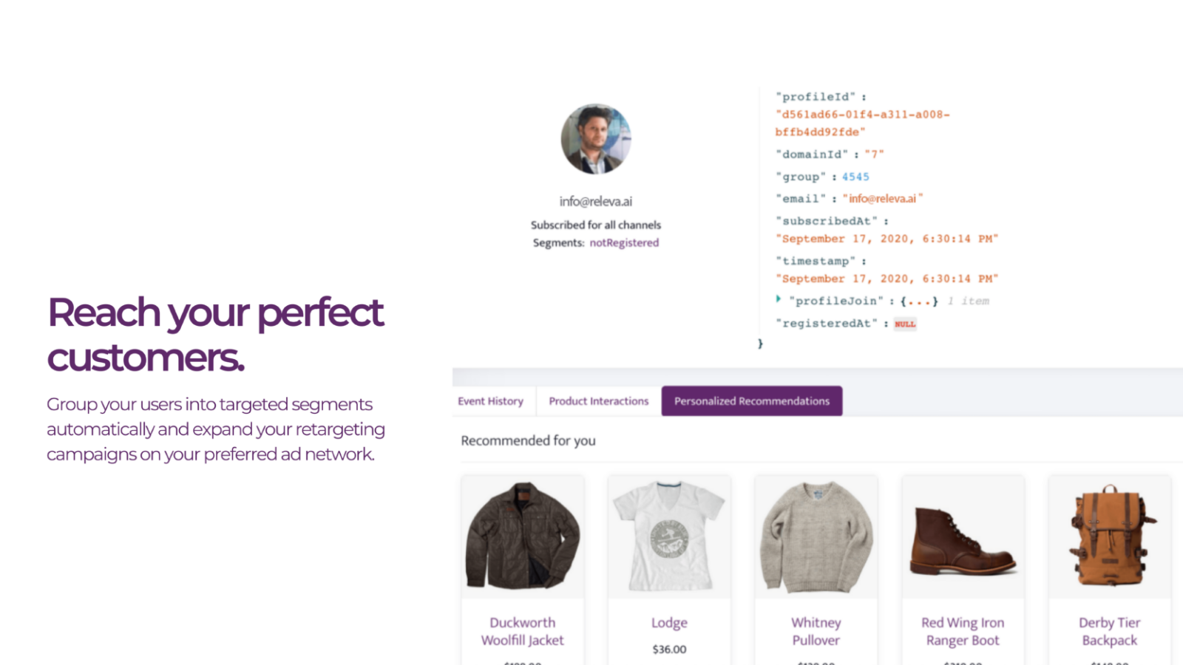Click the group value 4545

pos(855,177)
